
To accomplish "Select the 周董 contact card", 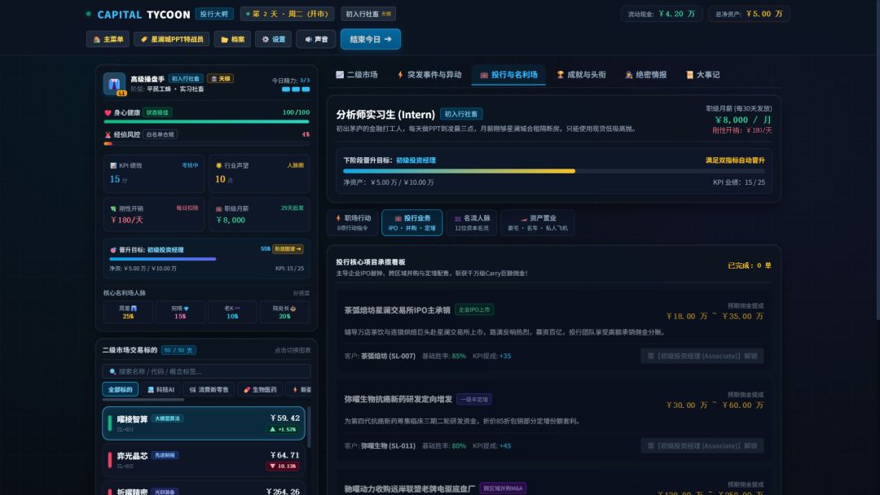I will pyautogui.click(x=128, y=313).
